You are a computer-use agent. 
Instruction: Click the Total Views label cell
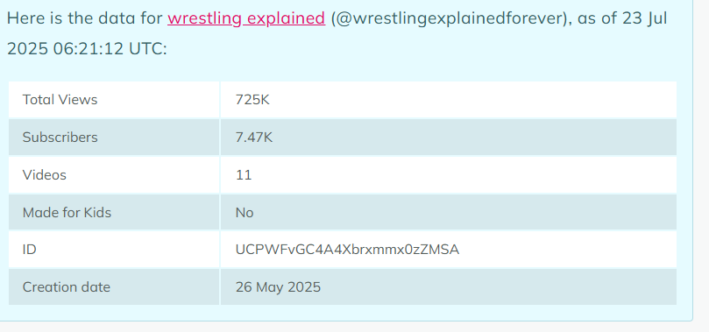[114, 99]
